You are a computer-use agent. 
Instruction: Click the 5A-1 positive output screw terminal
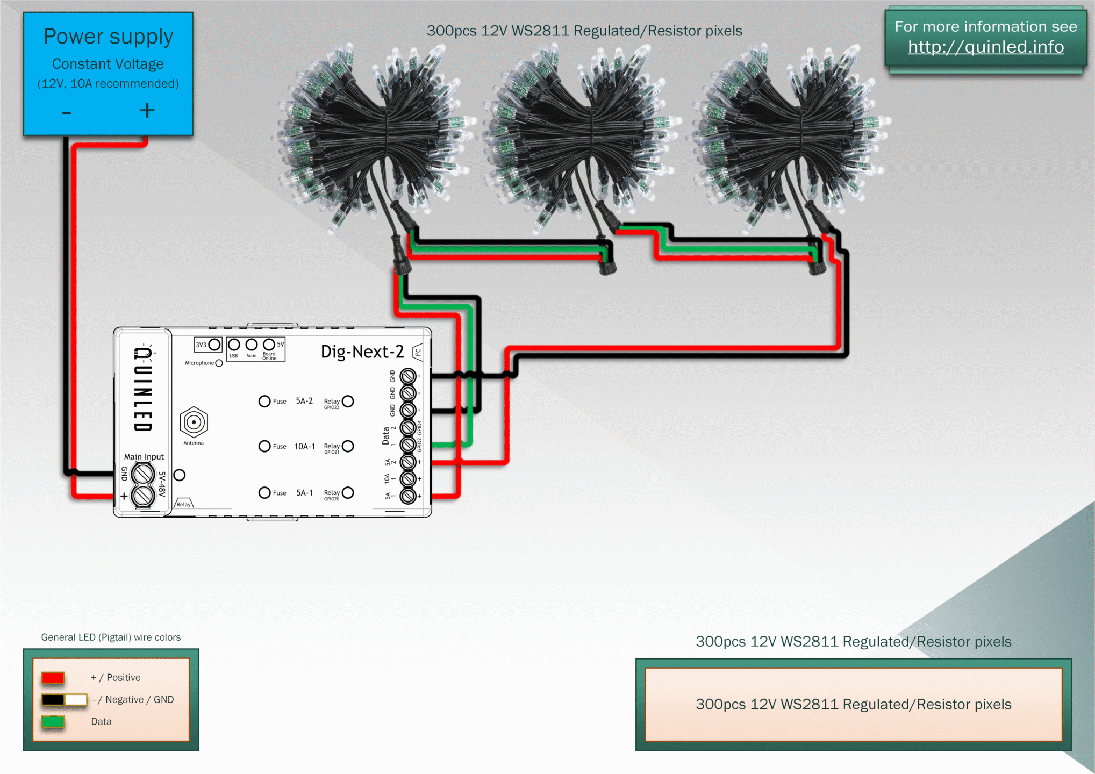pyautogui.click(x=408, y=496)
